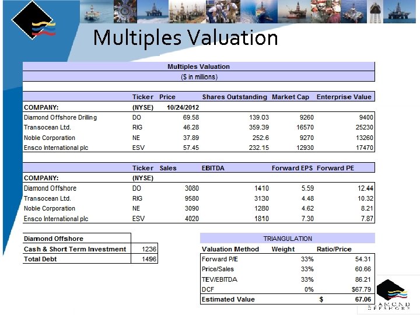Click enterprise value 9400
Image resolution: width=420 pixels, height=315 pixels.
[366, 117]
